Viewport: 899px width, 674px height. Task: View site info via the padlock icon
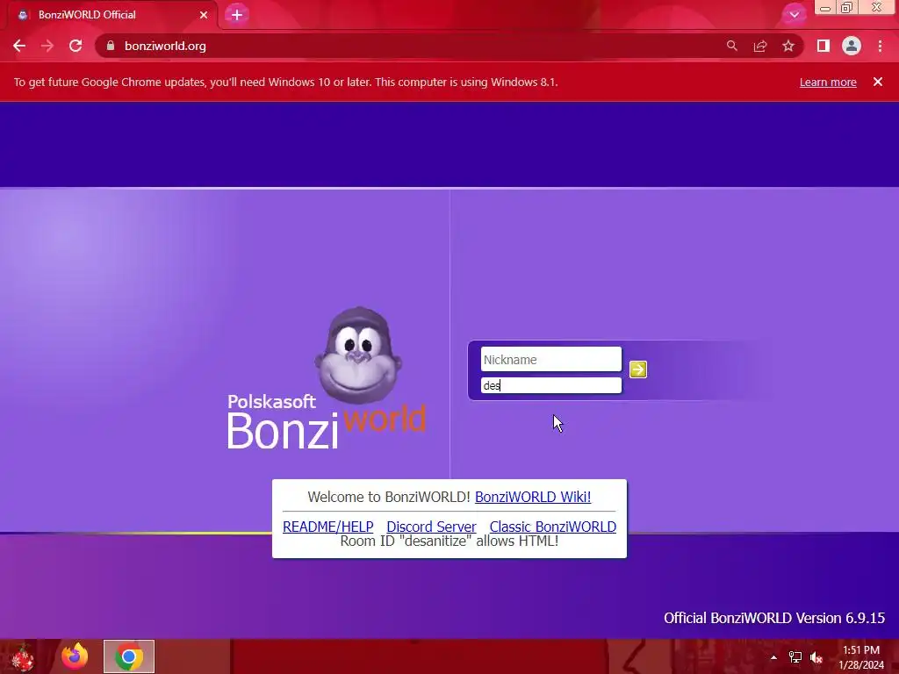tap(111, 46)
